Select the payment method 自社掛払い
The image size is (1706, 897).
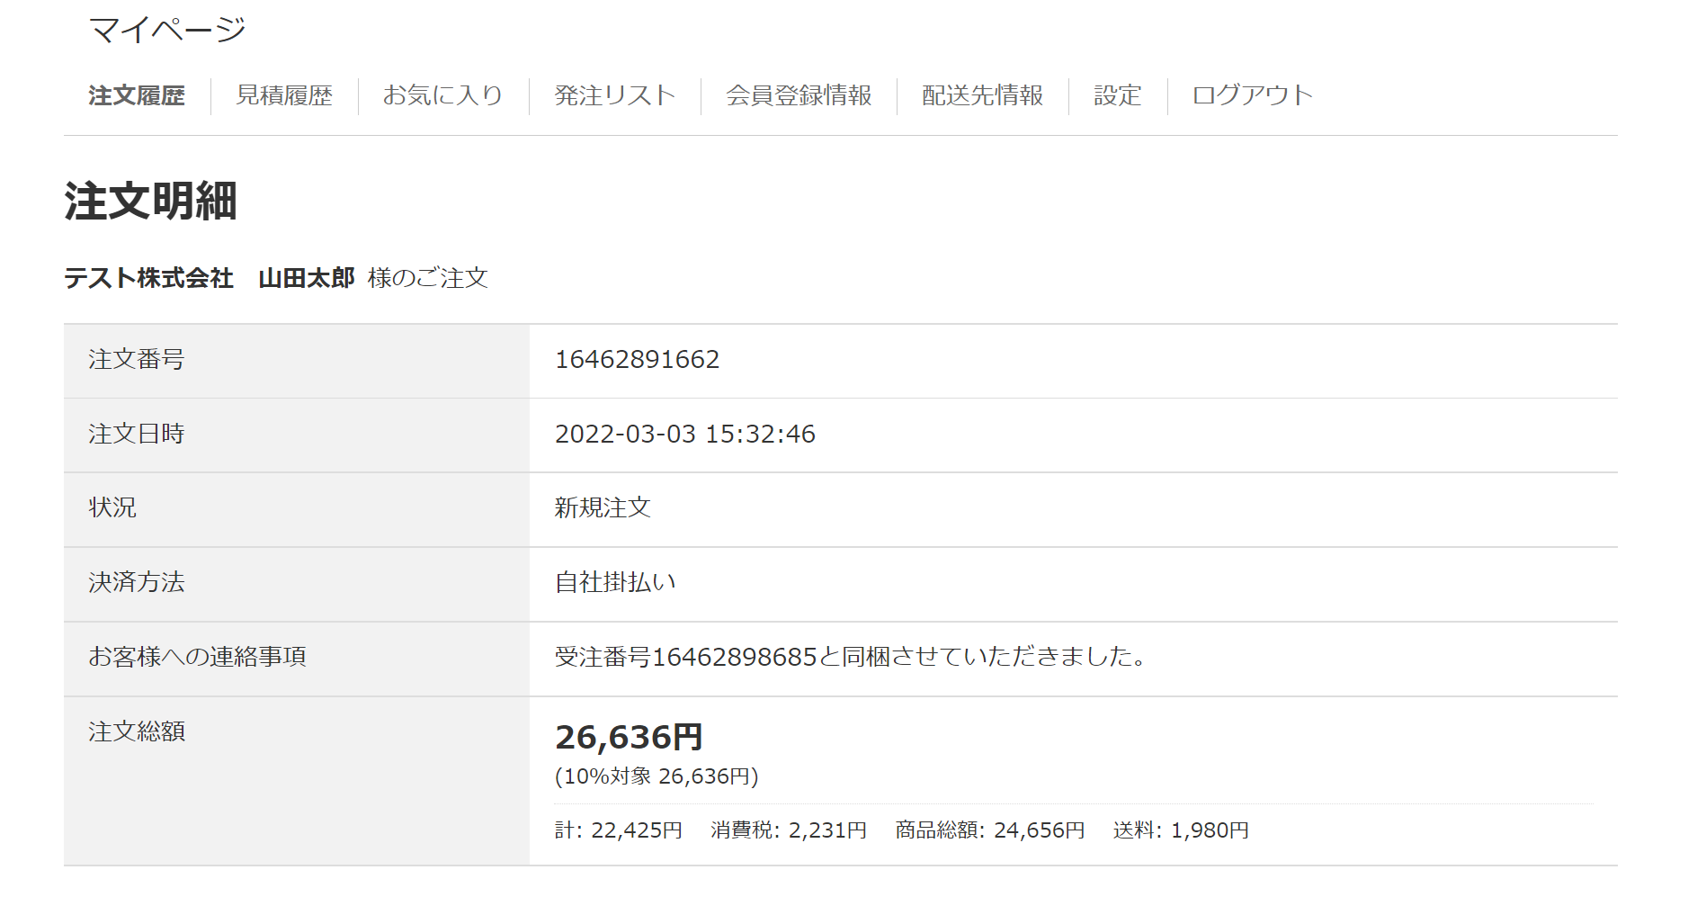[615, 583]
